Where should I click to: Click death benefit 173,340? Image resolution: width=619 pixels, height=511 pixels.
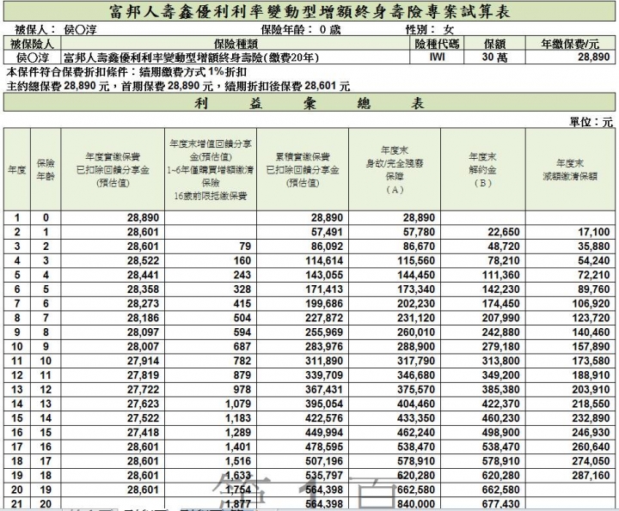(416, 289)
